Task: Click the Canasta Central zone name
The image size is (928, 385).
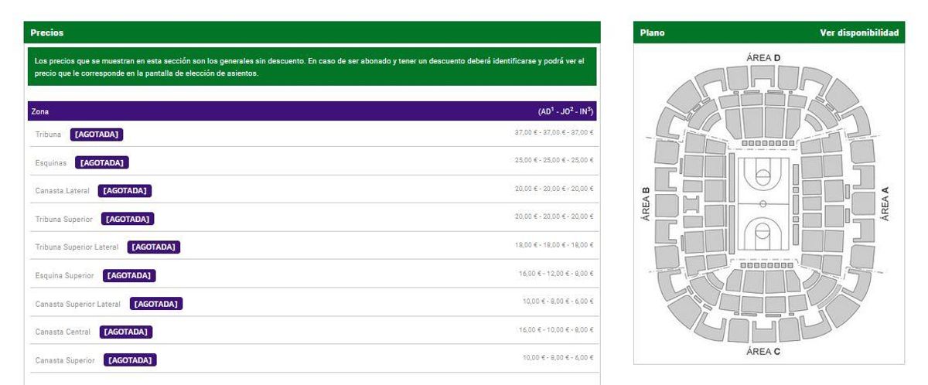Action: click(63, 332)
